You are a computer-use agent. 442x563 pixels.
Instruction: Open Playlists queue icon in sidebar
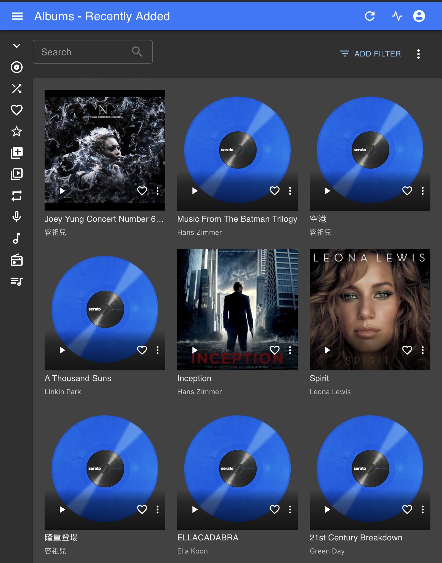click(x=17, y=281)
